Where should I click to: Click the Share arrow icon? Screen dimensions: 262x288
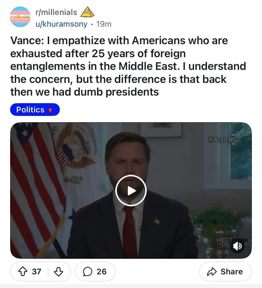click(212, 272)
